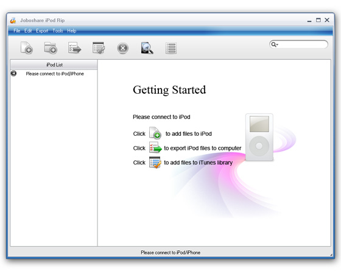341x271 pixels.
Task: Click the green export arrow icon in Getting Started
Action: pos(155,147)
